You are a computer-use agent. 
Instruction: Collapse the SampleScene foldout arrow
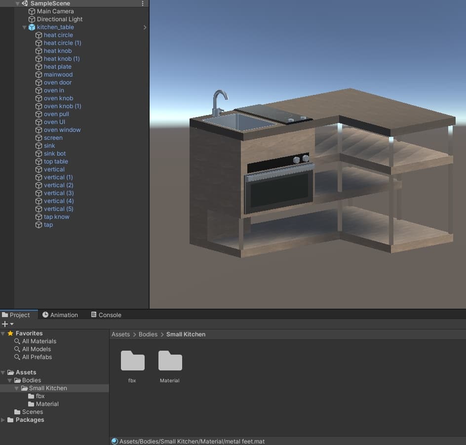(18, 3)
